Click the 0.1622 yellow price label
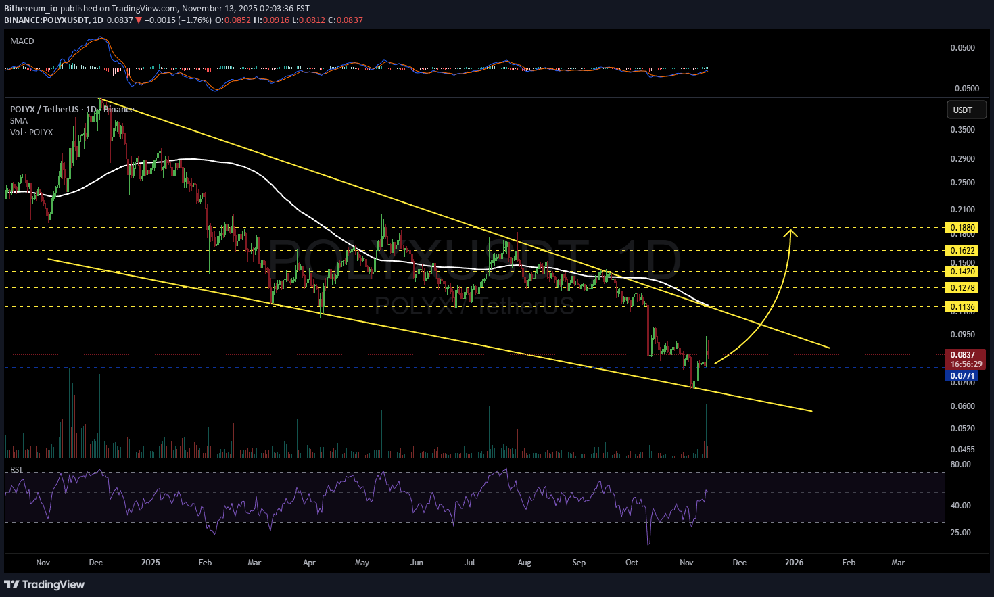This screenshot has height=597, width=994. (962, 250)
